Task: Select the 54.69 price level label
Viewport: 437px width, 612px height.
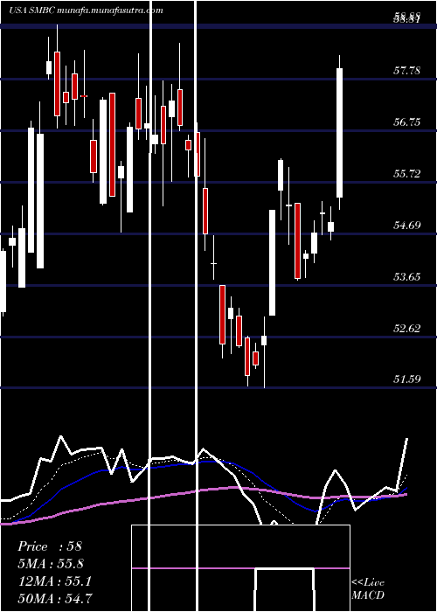Action: pyautogui.click(x=407, y=226)
